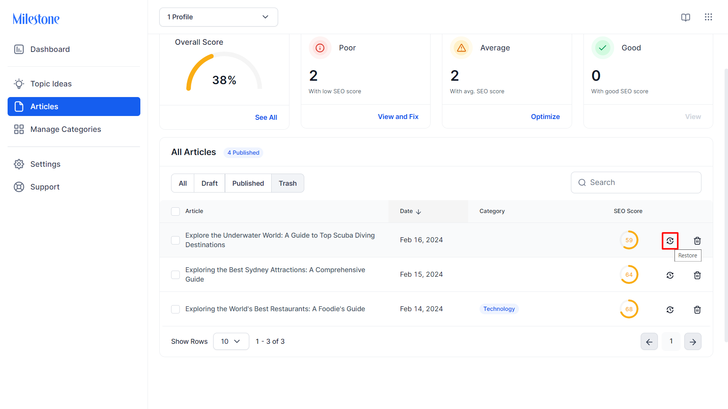Open Settings from the sidebar
728x409 pixels.
[74, 164]
